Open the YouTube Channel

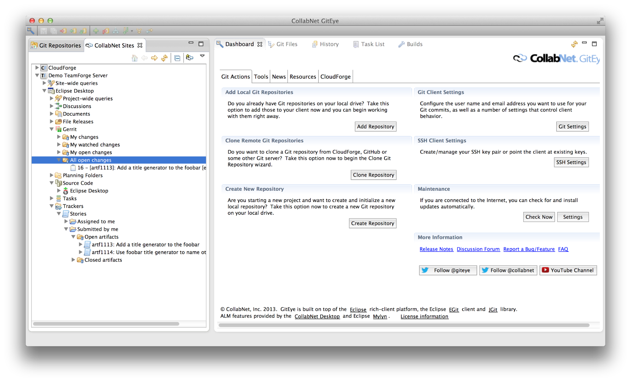point(568,270)
